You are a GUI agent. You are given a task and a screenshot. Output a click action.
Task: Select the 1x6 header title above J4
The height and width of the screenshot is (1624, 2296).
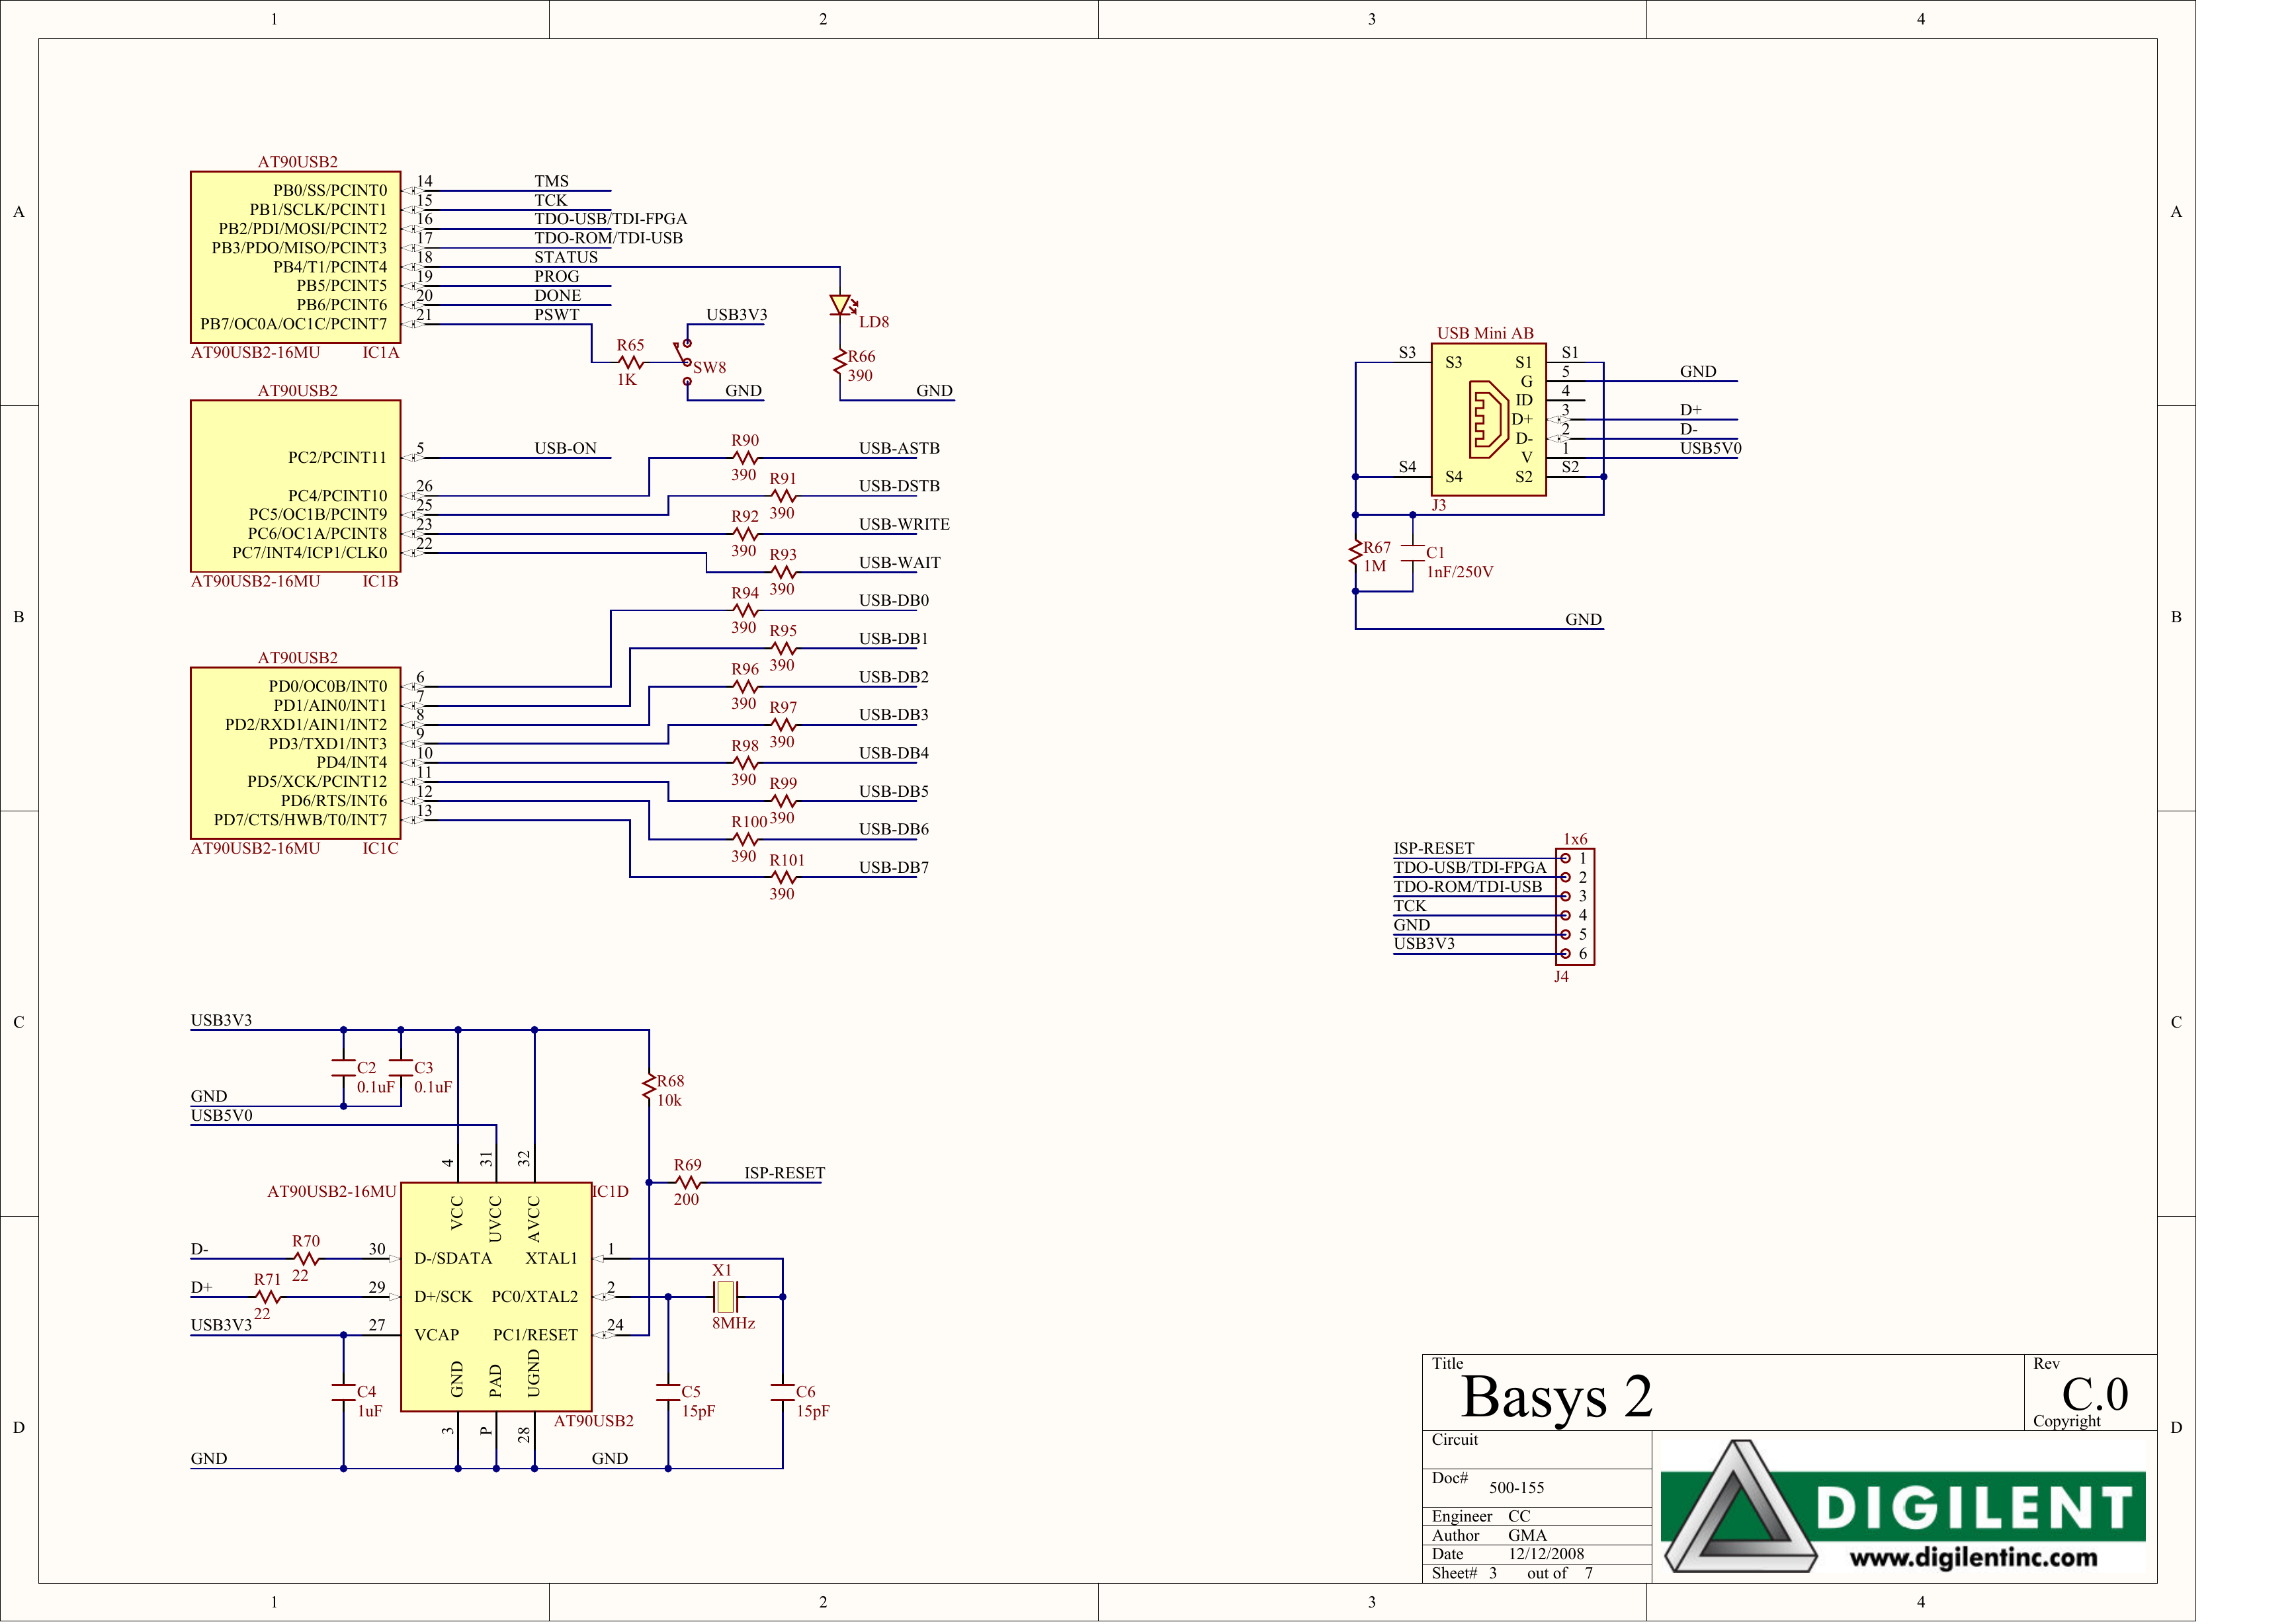pos(1576,840)
